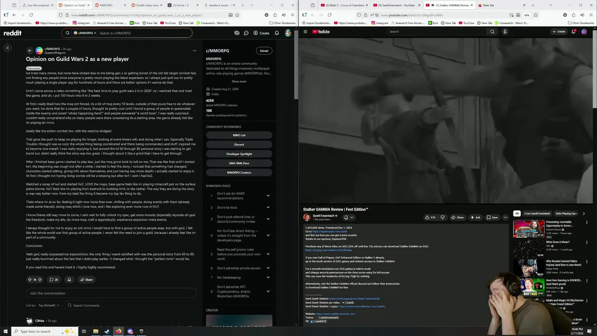597x336 pixels.
Task: Dislike the Stalker GAMMA Review video
Action: [442, 217]
